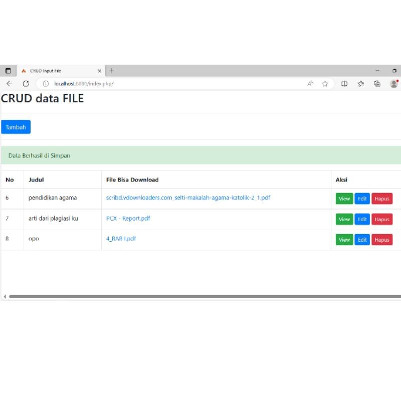Edit the arti dari plagiasi ku entry
401x401 pixels.
tap(362, 219)
